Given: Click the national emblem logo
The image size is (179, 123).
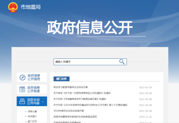Looking at the screenshot, I should pyautogui.click(x=13, y=7).
